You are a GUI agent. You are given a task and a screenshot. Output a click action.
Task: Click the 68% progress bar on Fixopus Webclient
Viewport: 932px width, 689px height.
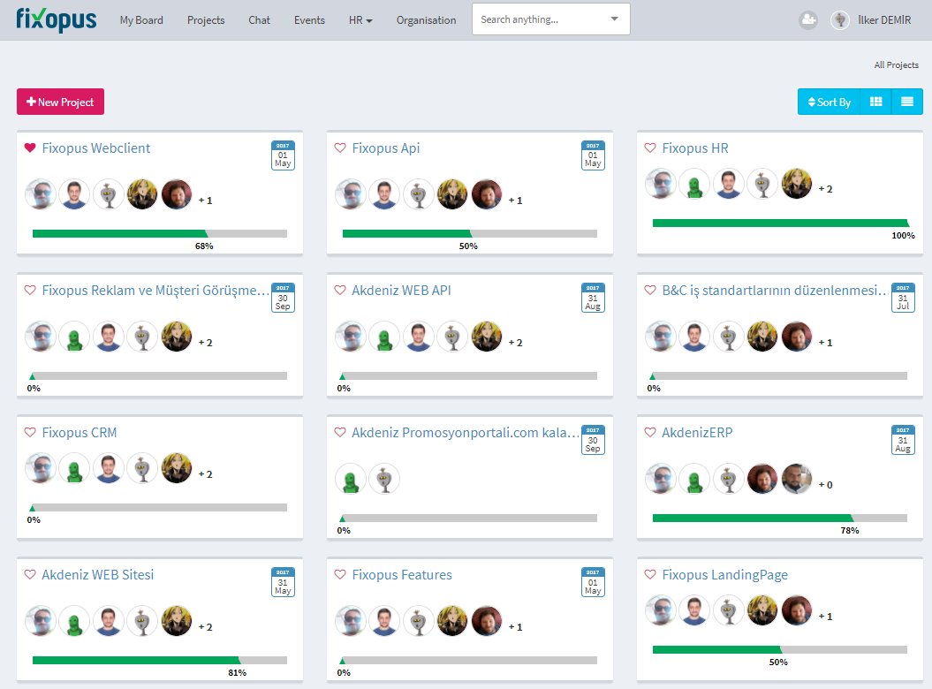coord(160,233)
